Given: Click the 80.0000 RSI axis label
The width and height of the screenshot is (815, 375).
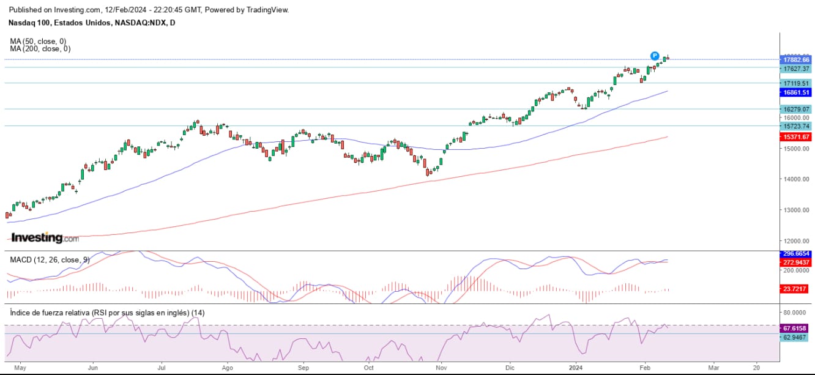Looking at the screenshot, I should click(796, 311).
